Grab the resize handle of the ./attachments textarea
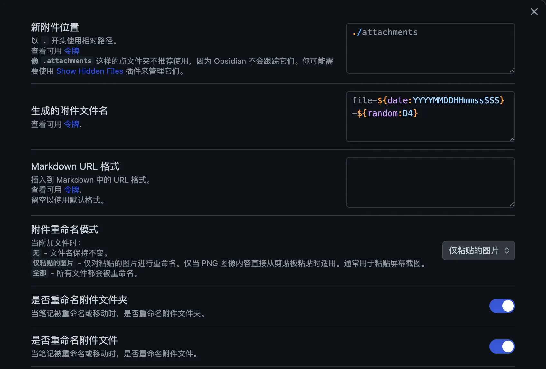Screen dimensions: 546x369 pyautogui.click(x=512, y=71)
